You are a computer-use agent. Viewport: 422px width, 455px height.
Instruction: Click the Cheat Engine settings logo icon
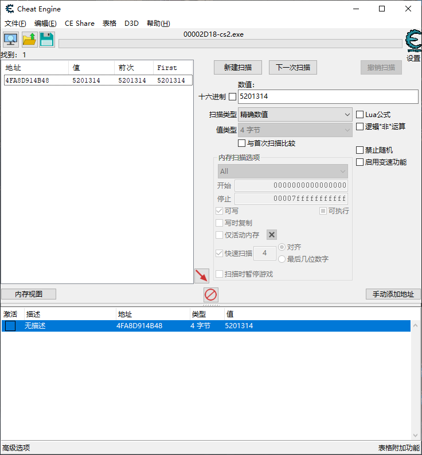point(413,42)
